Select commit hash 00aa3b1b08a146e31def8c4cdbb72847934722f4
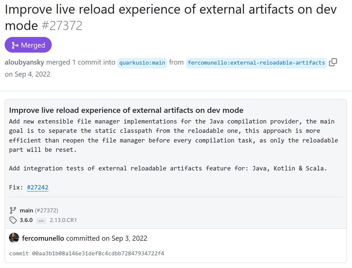This screenshot has width=352, height=268. [x=100, y=253]
